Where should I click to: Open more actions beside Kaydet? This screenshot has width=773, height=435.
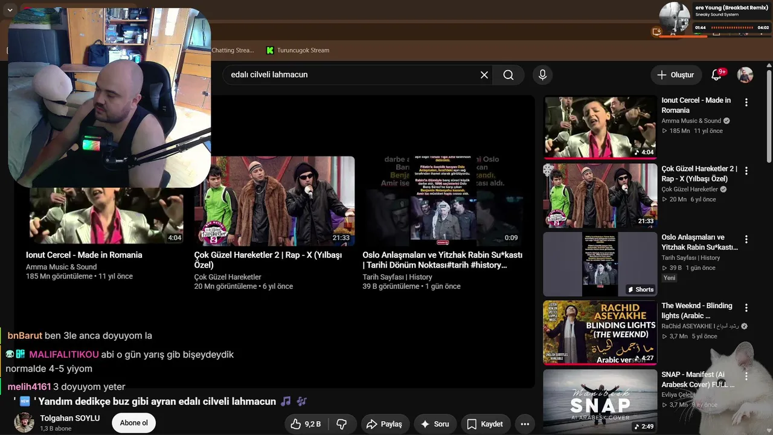click(525, 424)
